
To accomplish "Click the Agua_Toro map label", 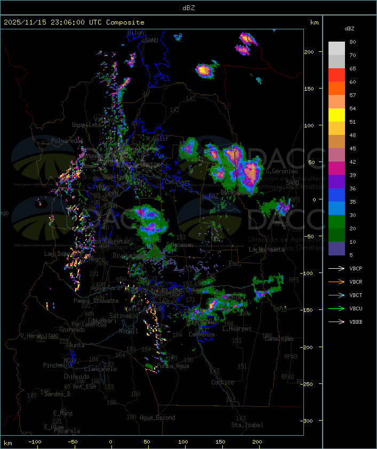I will point(106,288).
